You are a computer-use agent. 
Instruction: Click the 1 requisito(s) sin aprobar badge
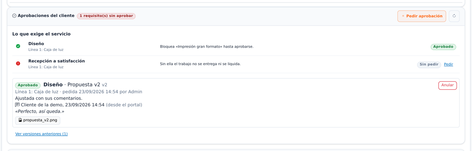click(106, 16)
